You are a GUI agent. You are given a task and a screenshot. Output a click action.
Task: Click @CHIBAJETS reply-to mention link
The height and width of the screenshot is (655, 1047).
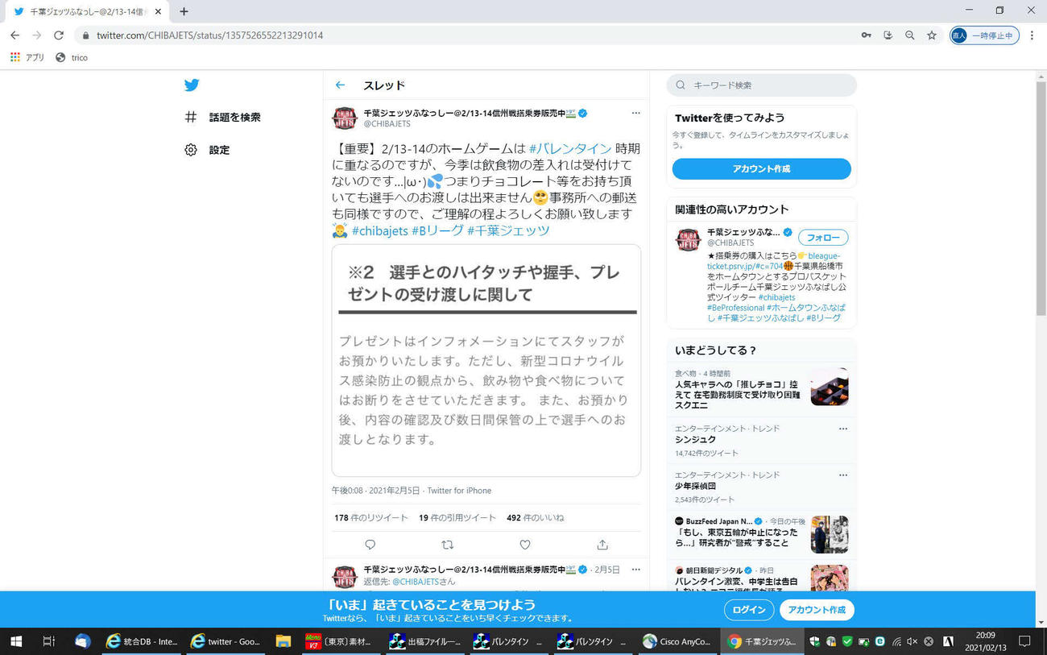tap(416, 582)
